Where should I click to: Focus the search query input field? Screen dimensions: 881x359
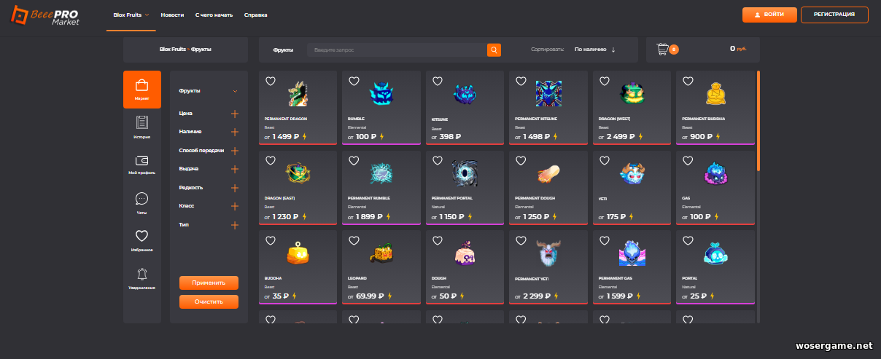click(x=397, y=50)
